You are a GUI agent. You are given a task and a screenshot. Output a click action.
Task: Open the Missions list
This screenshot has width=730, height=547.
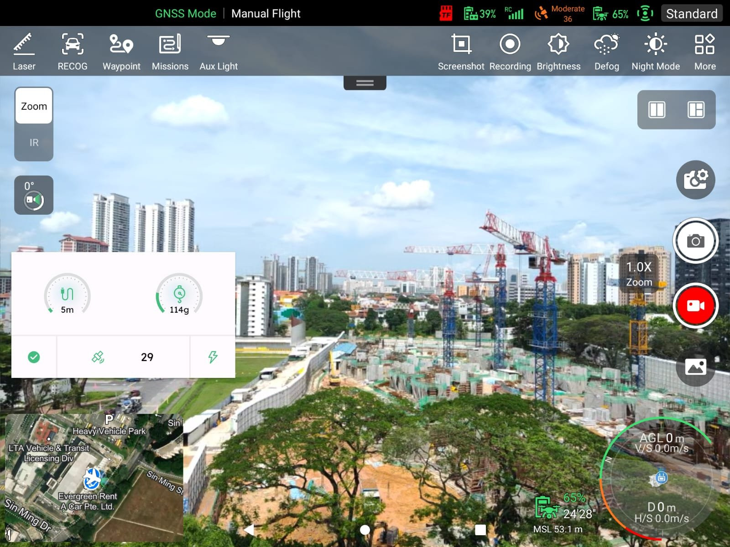170,52
